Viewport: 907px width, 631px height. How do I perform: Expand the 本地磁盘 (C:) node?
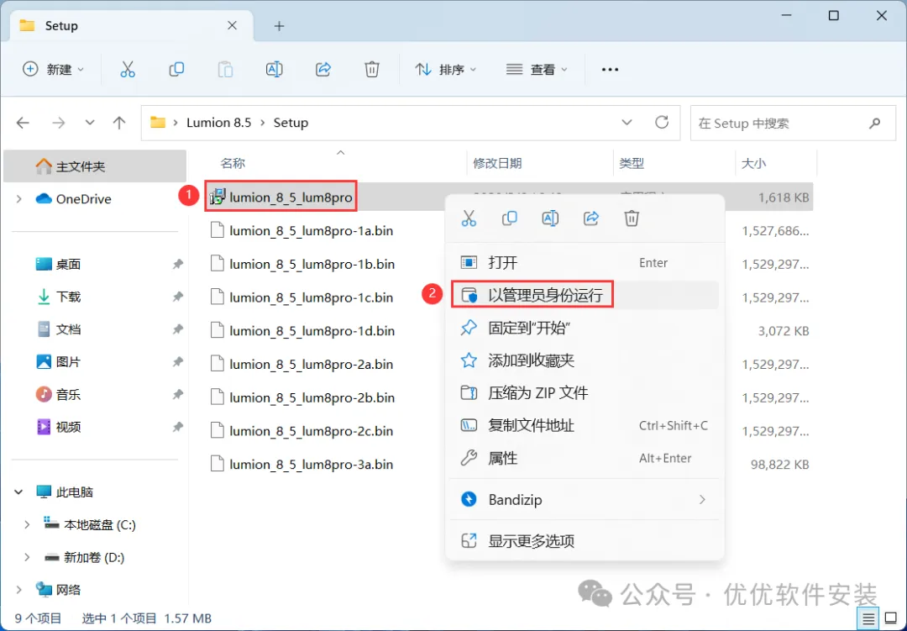click(x=27, y=525)
